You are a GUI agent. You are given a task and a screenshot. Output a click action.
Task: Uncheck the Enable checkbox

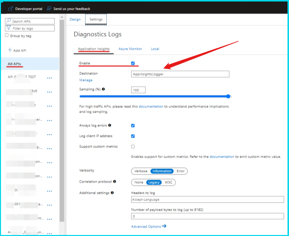(133, 63)
